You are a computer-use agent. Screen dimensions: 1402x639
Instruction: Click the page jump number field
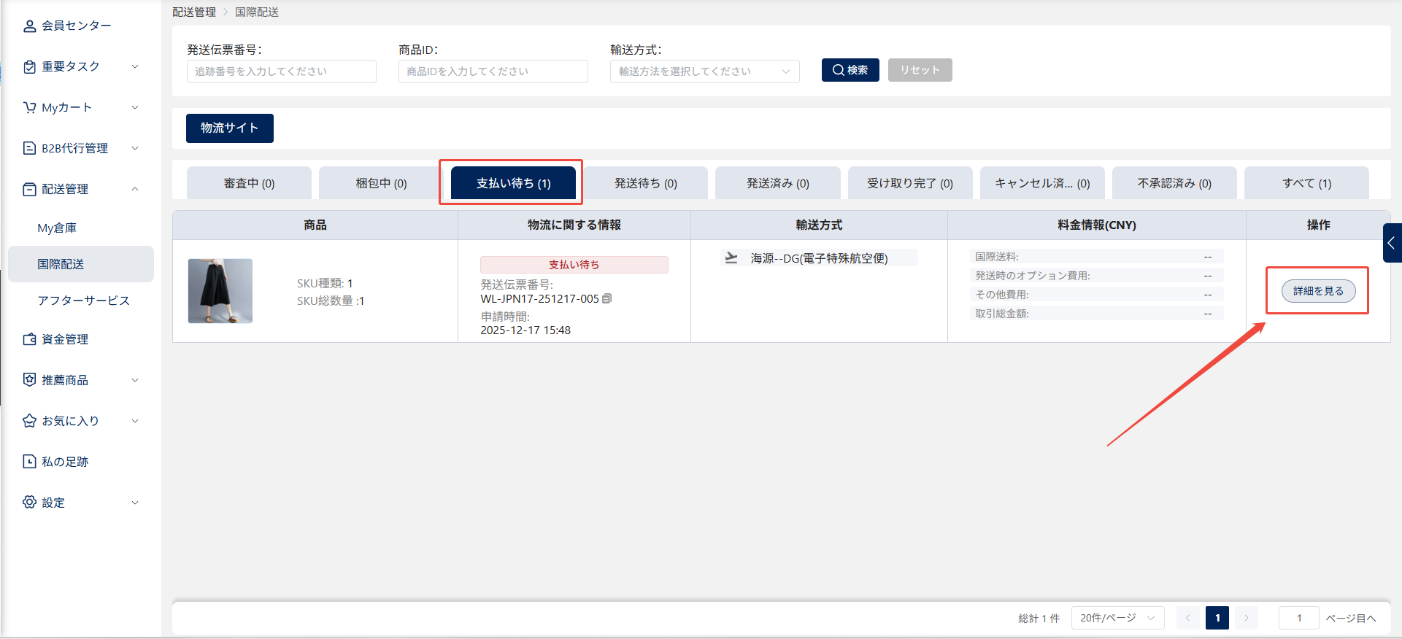(1299, 618)
